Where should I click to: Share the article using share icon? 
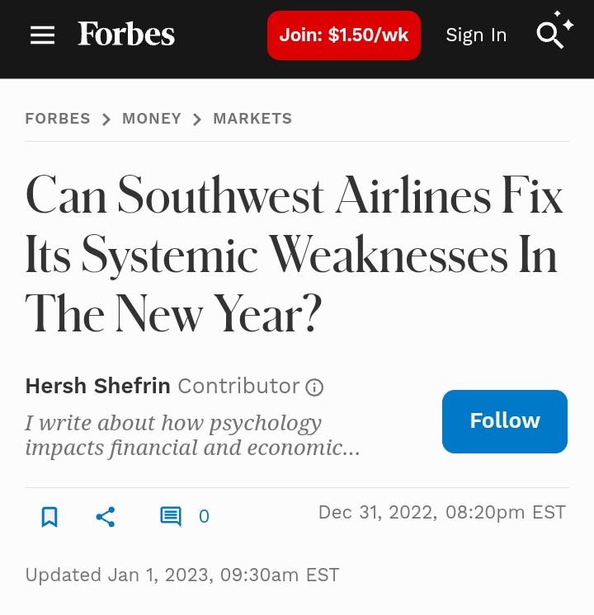[106, 517]
